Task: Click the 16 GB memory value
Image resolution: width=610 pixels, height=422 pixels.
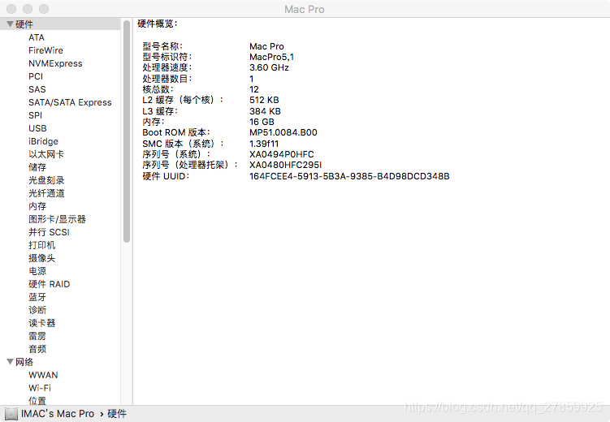Action: point(262,122)
